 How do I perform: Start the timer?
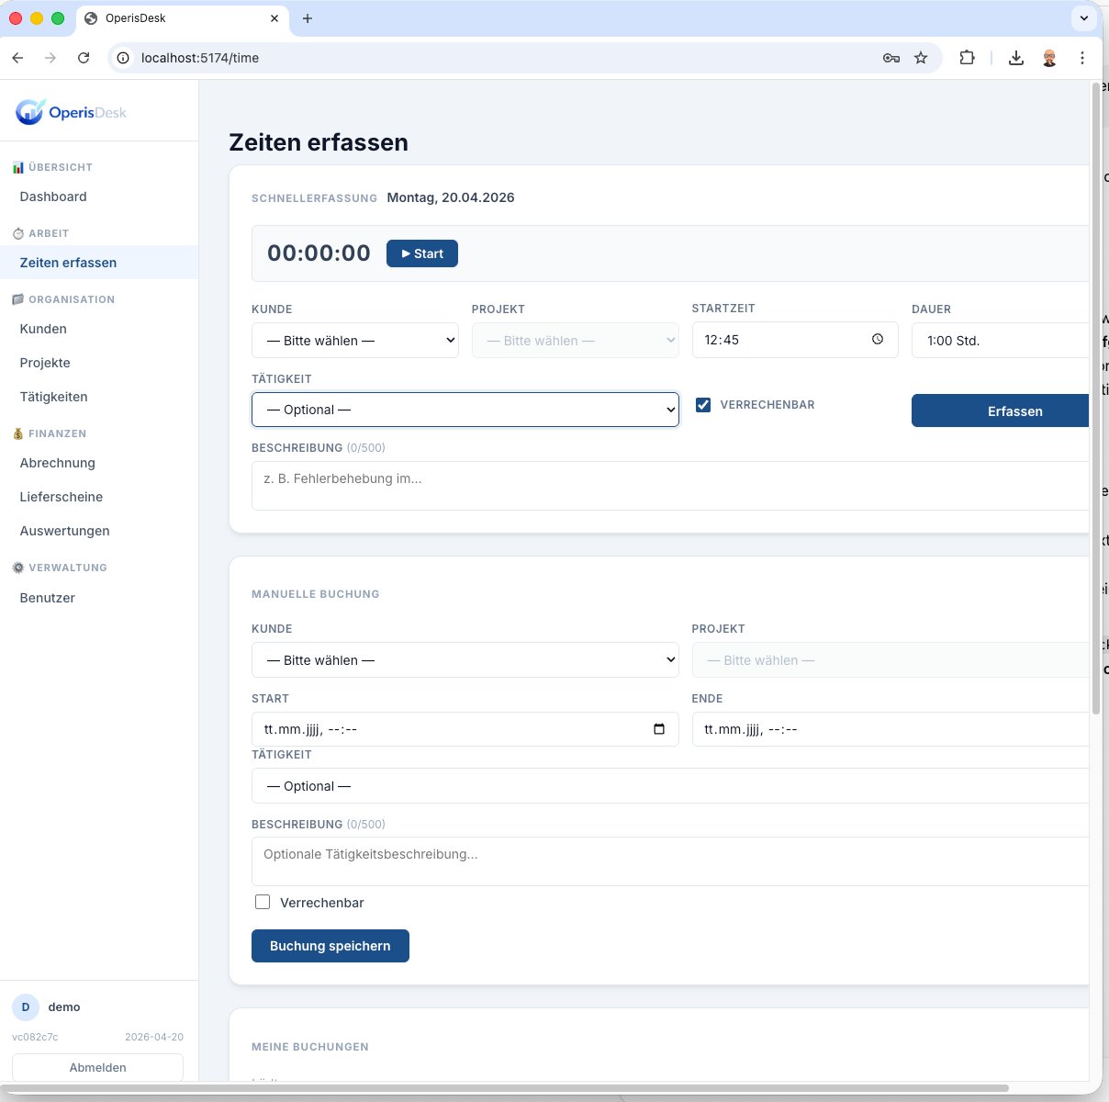pyautogui.click(x=422, y=253)
